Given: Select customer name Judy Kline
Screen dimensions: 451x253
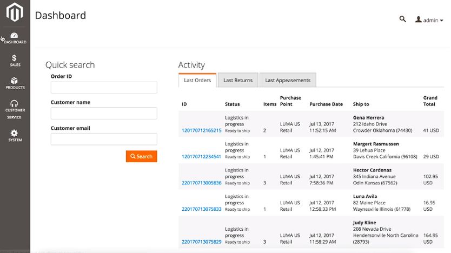Looking at the screenshot, I should [364, 223].
